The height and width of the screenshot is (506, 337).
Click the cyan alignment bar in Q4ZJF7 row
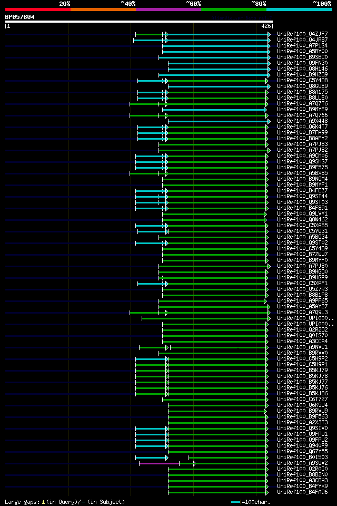pyautogui.click(x=217, y=34)
